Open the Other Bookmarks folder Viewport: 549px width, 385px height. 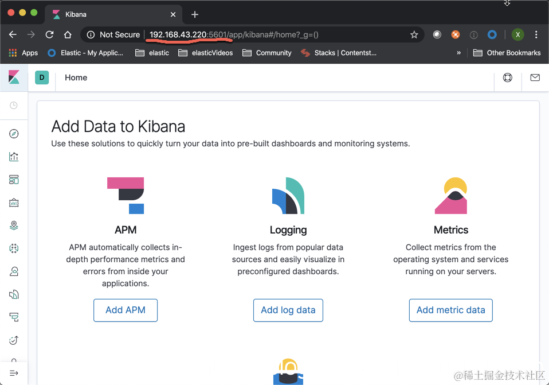coord(507,53)
